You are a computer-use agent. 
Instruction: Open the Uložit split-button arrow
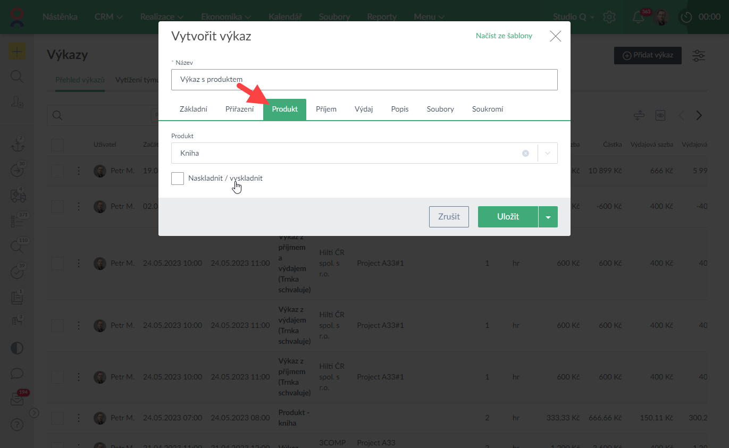coord(548,217)
